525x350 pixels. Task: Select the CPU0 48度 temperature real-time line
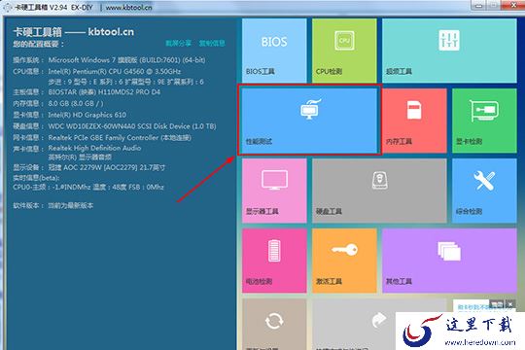(88, 187)
